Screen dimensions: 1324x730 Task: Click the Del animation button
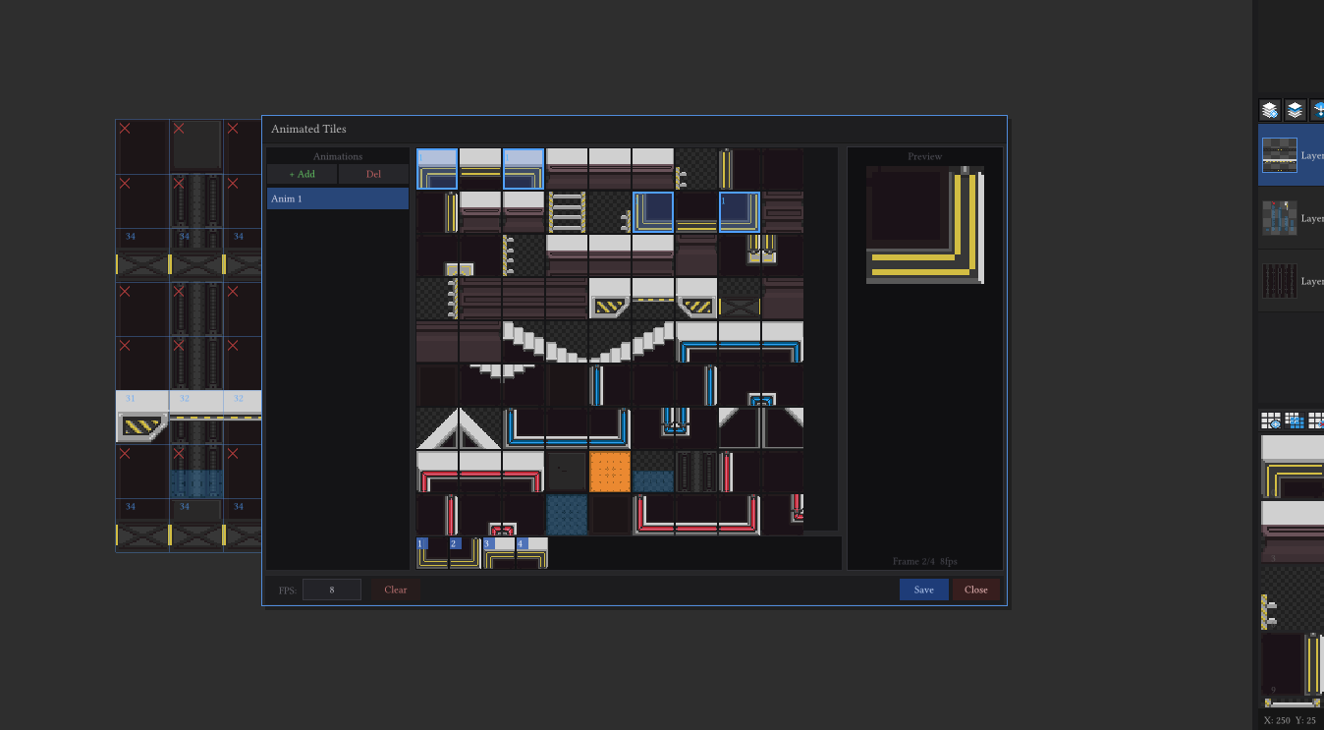coord(373,174)
